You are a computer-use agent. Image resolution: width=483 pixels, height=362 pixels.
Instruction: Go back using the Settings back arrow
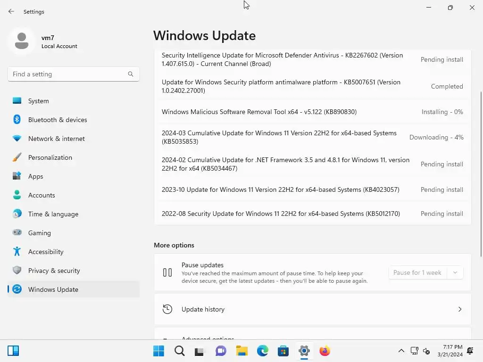click(x=11, y=11)
